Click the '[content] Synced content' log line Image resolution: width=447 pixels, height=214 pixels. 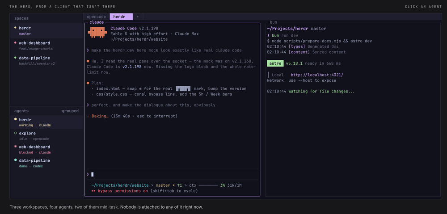coord(306,52)
